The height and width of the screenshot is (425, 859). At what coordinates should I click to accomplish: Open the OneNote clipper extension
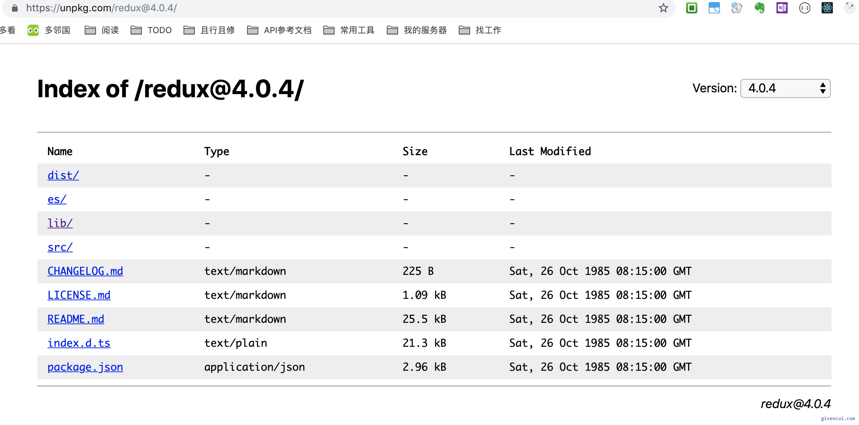(782, 8)
